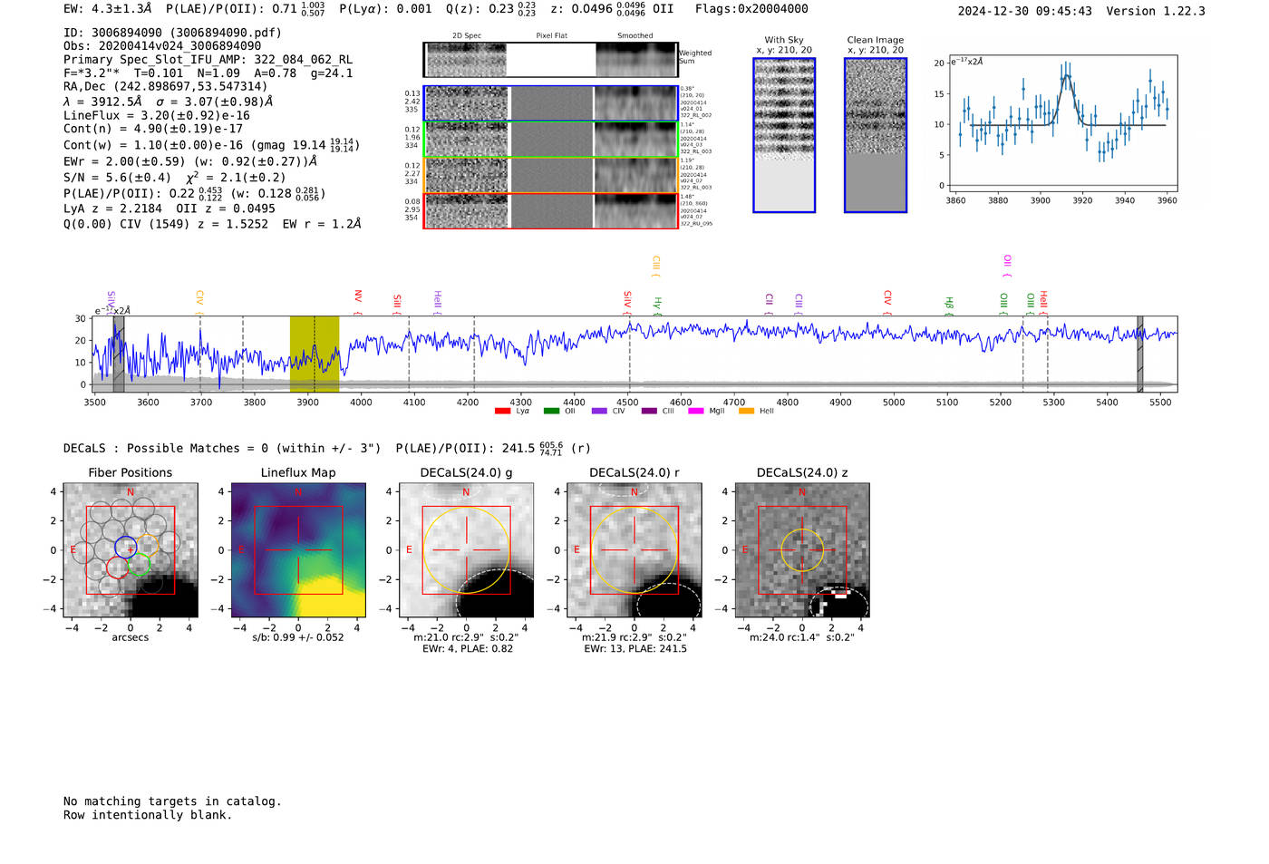Click the 'LyA z = 2.2184' text
This screenshot has height=864, width=1269.
pyautogui.click(x=113, y=209)
